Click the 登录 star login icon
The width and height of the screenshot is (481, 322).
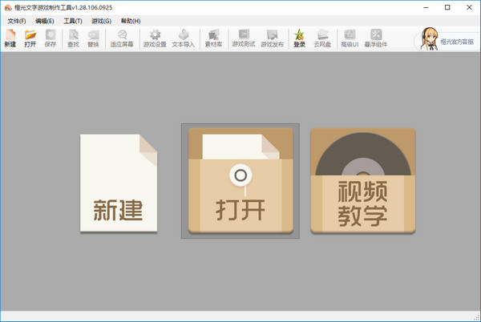coord(299,38)
